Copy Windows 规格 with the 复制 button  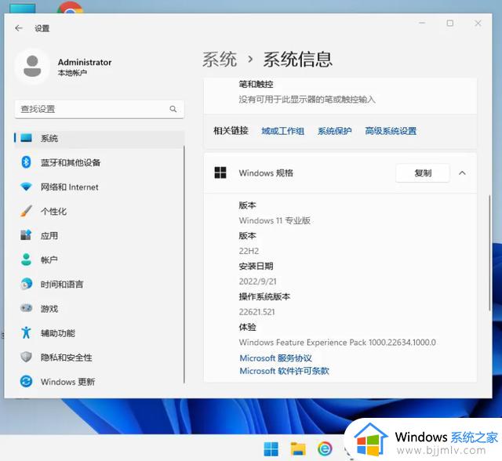pos(423,173)
